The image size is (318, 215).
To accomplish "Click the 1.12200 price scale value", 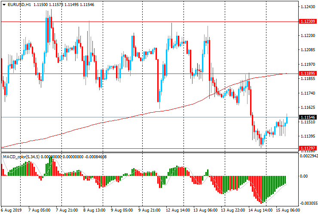I will pyautogui.click(x=308, y=36).
